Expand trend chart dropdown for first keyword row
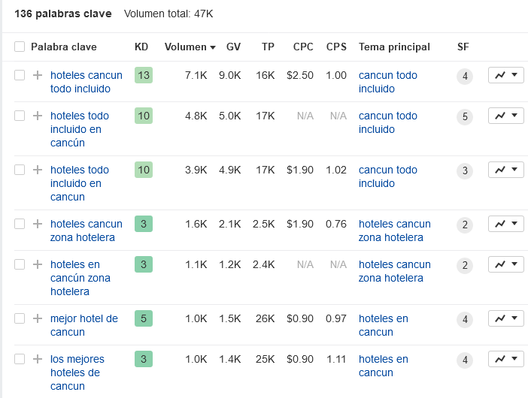Image resolution: width=528 pixels, height=398 pixels. [x=506, y=75]
